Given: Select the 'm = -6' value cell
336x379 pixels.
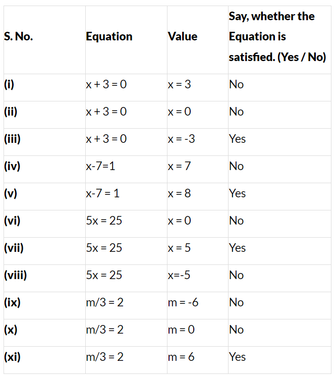Looking at the screenshot, I should 183,302.
